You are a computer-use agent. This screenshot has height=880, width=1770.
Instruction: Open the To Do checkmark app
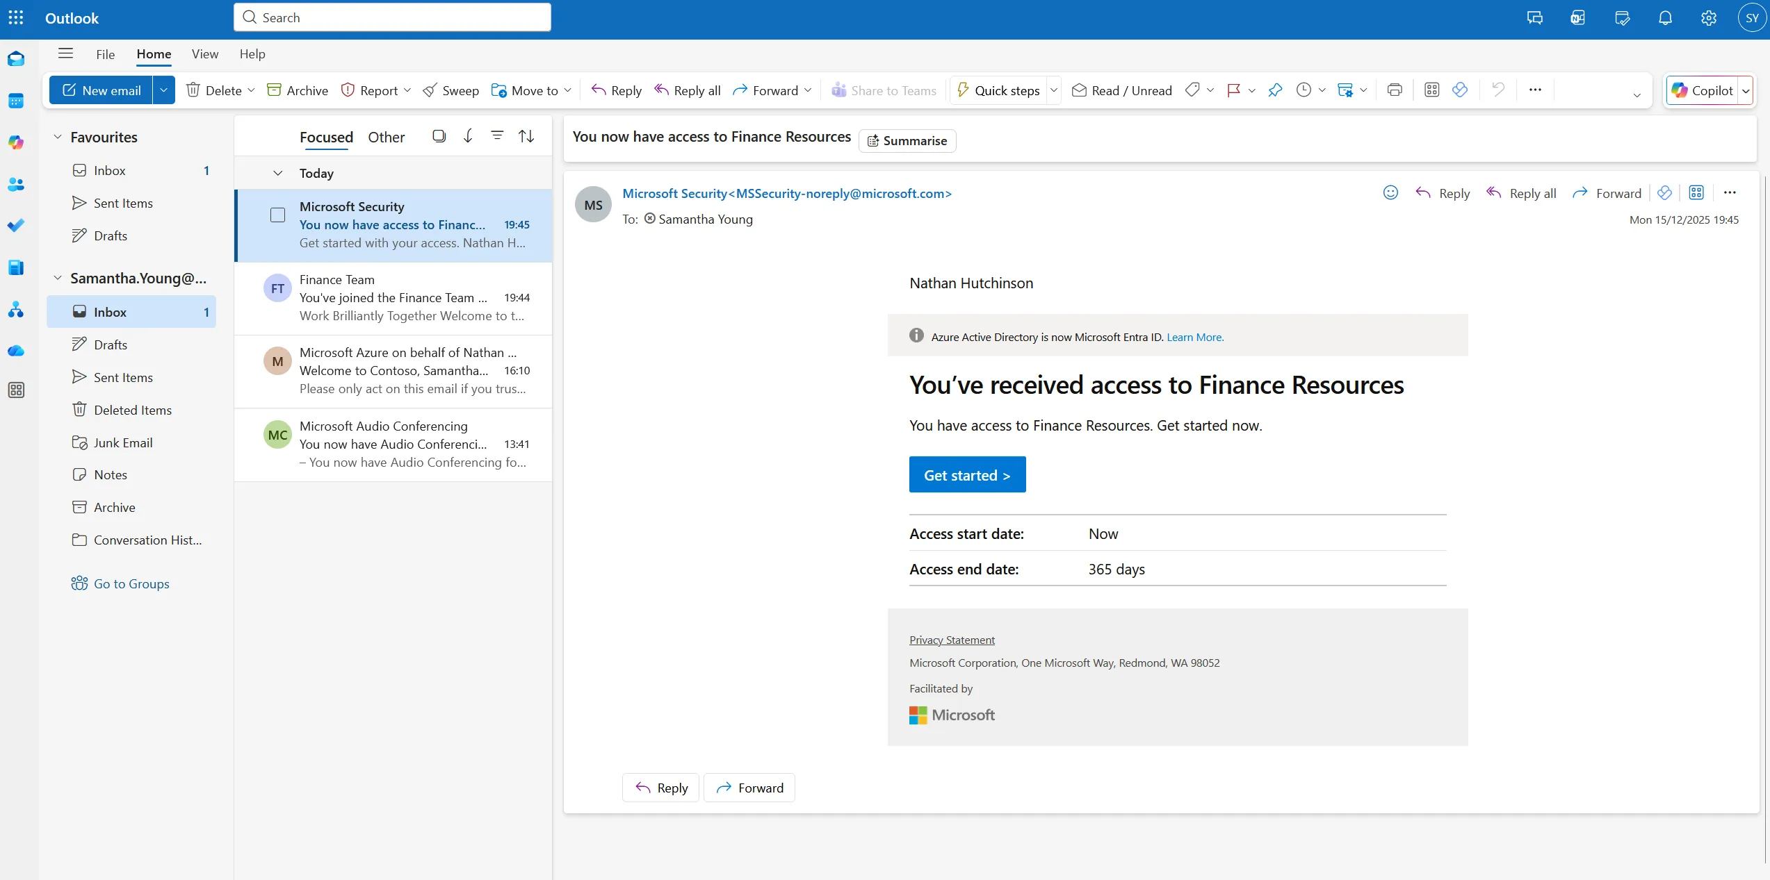pos(16,226)
